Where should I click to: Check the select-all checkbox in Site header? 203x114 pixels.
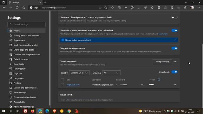click(x=62, y=79)
